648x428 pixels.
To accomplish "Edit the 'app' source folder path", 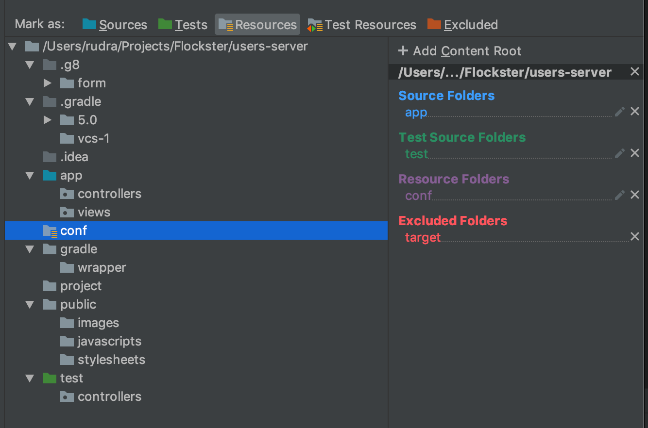I will 619,112.
